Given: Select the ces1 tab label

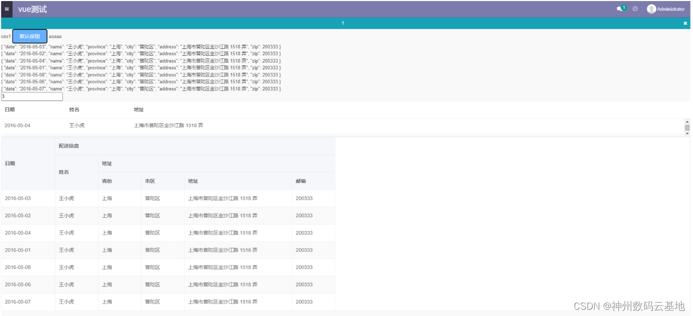Looking at the screenshot, I should pos(6,36).
